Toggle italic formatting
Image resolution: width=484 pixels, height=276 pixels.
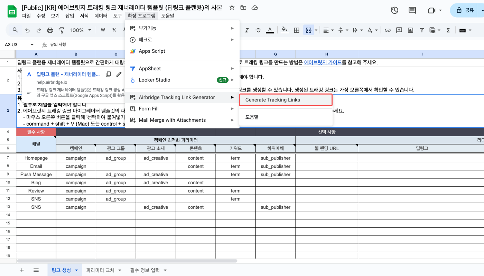(247, 30)
